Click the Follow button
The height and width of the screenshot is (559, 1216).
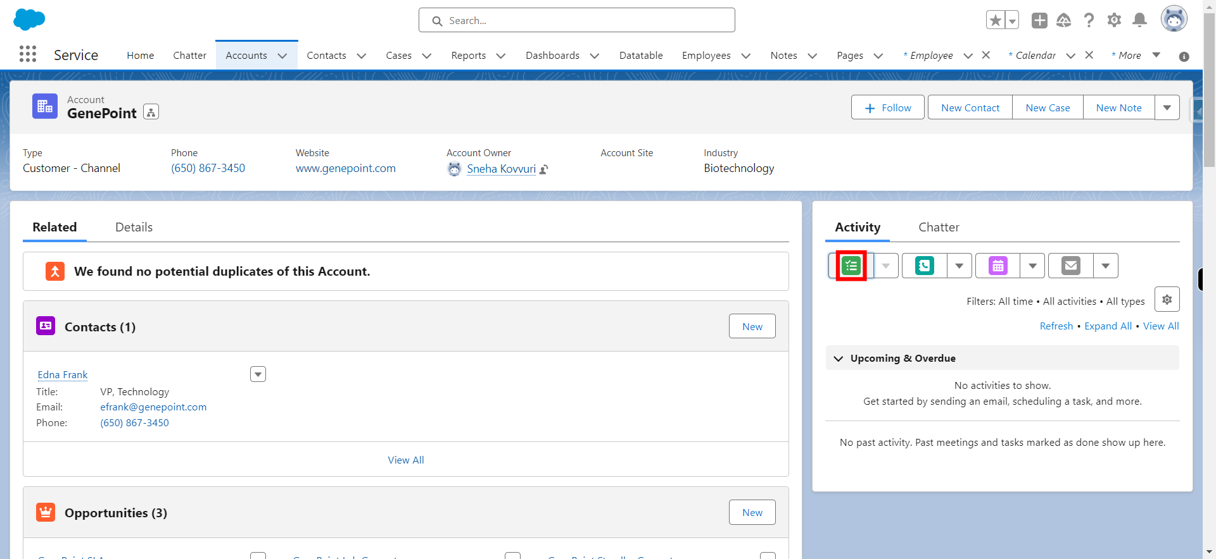[x=888, y=107]
